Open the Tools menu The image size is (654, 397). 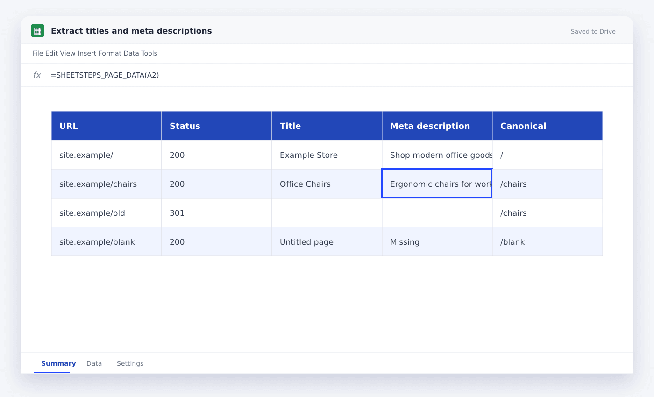pos(149,53)
